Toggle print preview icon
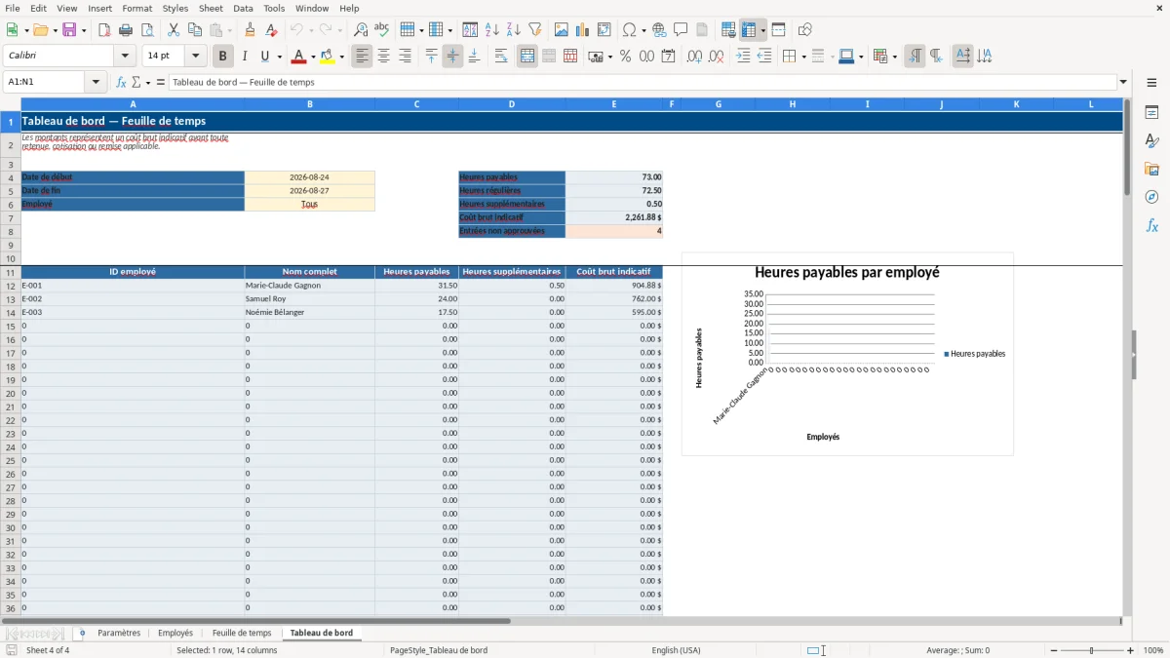1170x658 pixels. point(147,30)
